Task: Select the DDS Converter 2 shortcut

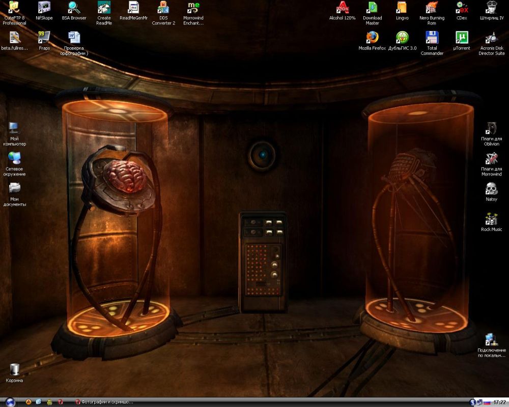Action: click(163, 13)
